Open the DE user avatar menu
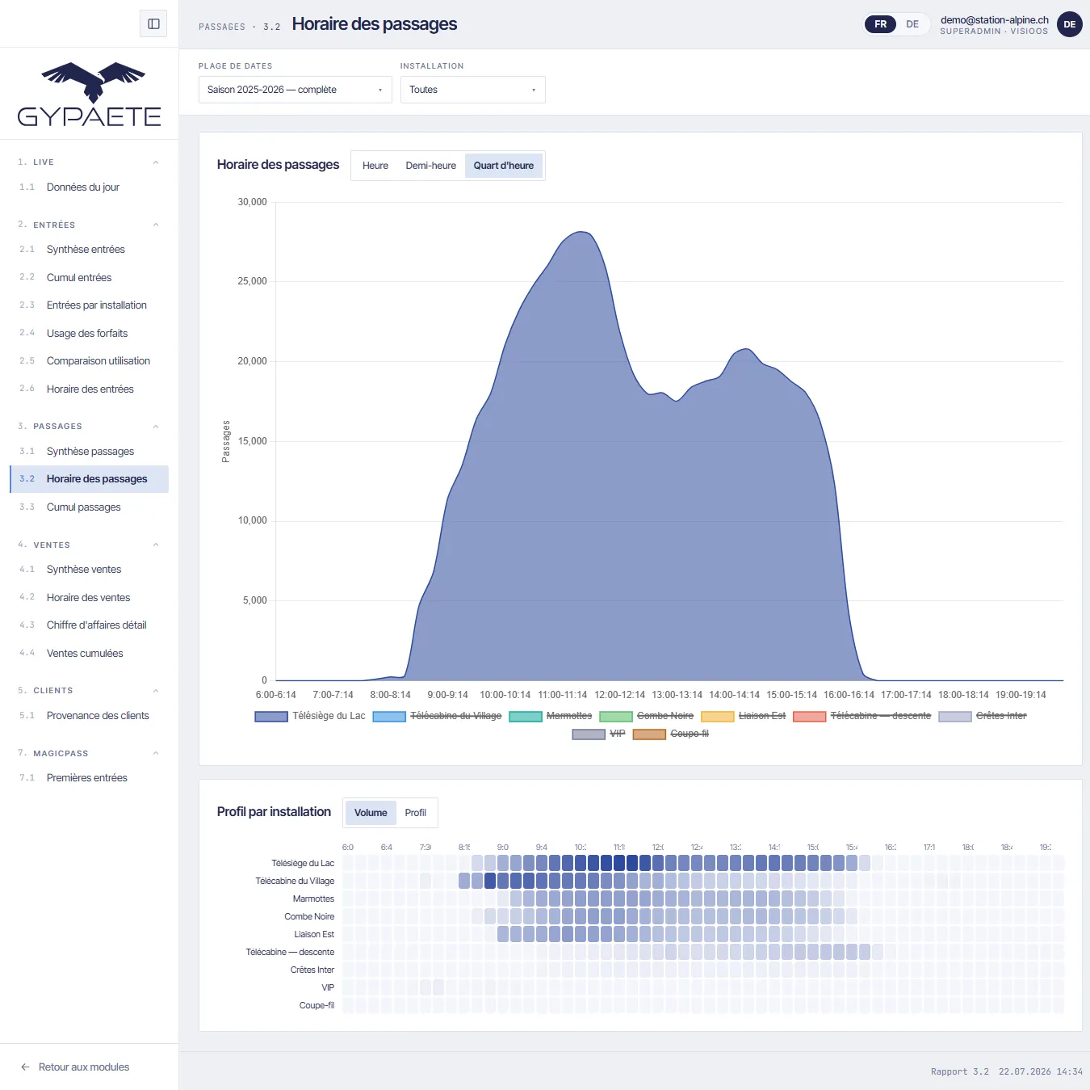This screenshot has width=1090, height=1090. click(1069, 24)
